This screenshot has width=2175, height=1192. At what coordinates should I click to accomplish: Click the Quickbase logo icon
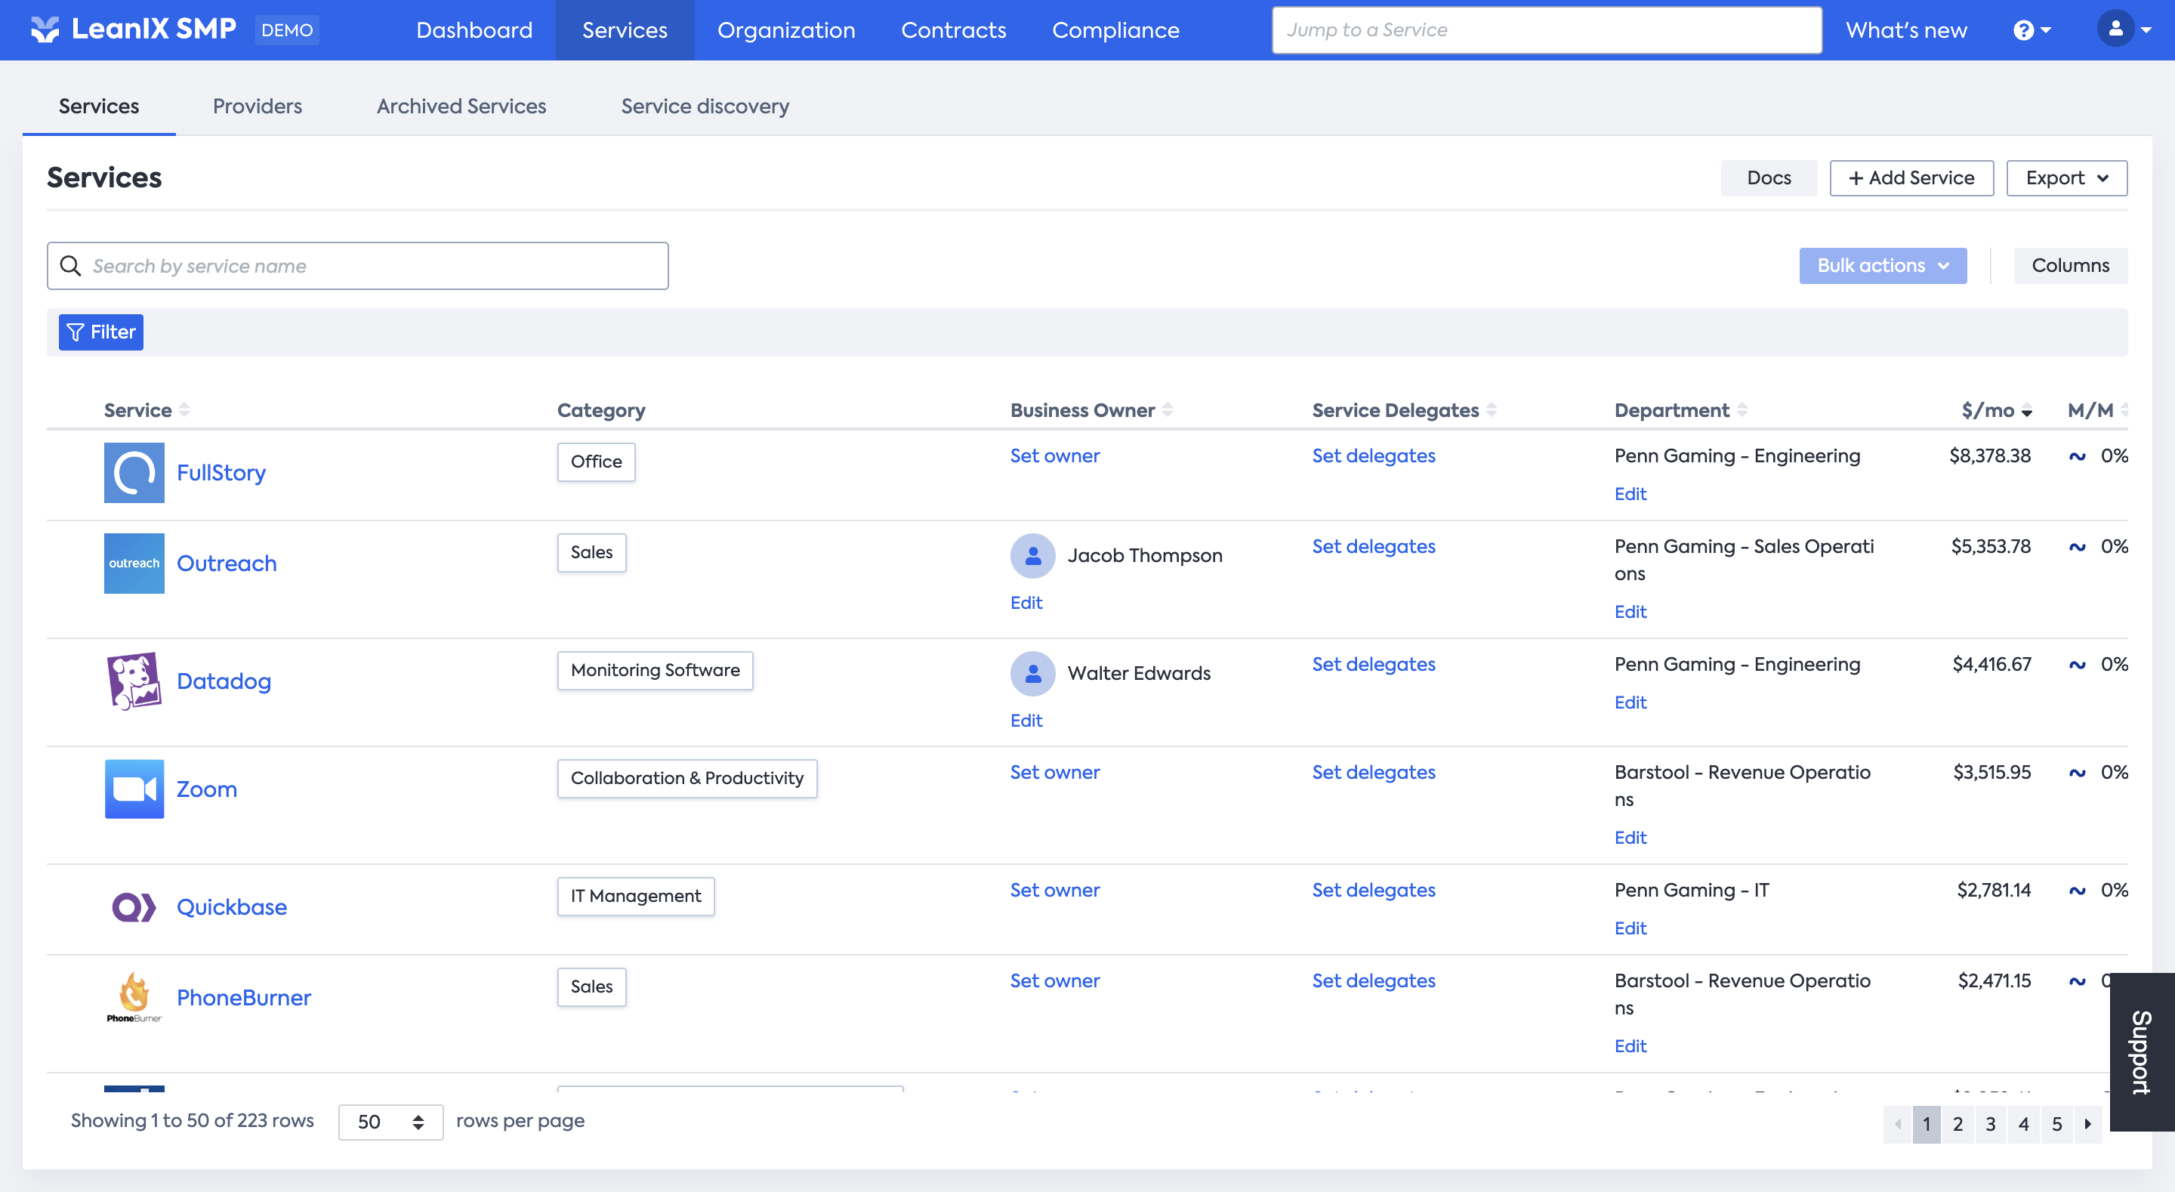(134, 907)
